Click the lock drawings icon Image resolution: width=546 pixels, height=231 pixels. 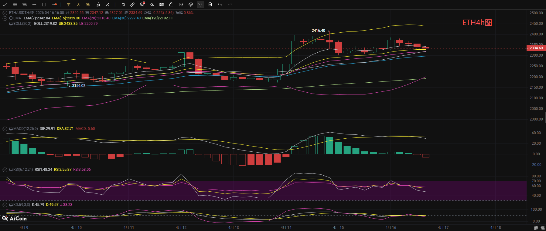point(171,5)
